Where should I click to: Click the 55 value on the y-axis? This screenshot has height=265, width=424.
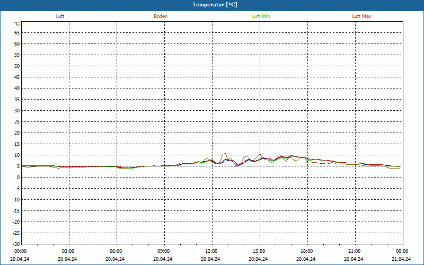17,55
